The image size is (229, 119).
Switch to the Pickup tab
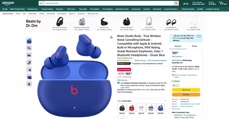click(194, 46)
